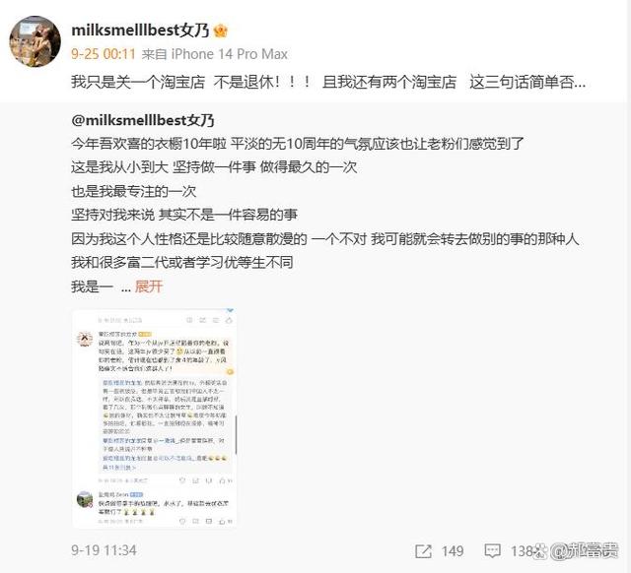
Task: Click the 9-25 00:11 post timestamp
Action: (x=104, y=54)
